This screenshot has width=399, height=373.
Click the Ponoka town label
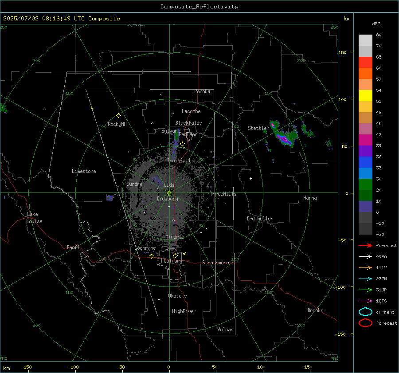point(202,91)
